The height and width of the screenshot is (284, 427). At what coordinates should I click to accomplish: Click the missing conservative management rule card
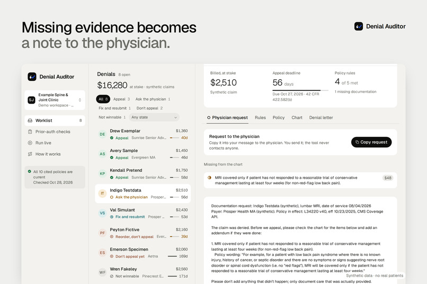(300, 180)
